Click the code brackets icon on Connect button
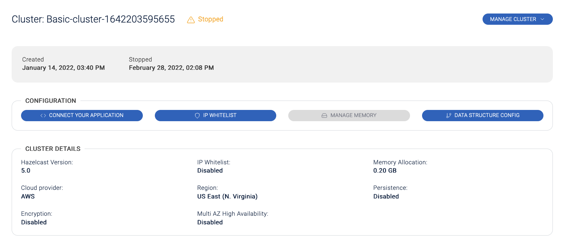Viewport: 566px width, 245px height. tap(43, 116)
